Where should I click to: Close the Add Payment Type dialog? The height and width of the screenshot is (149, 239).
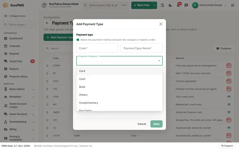[x=161, y=24]
